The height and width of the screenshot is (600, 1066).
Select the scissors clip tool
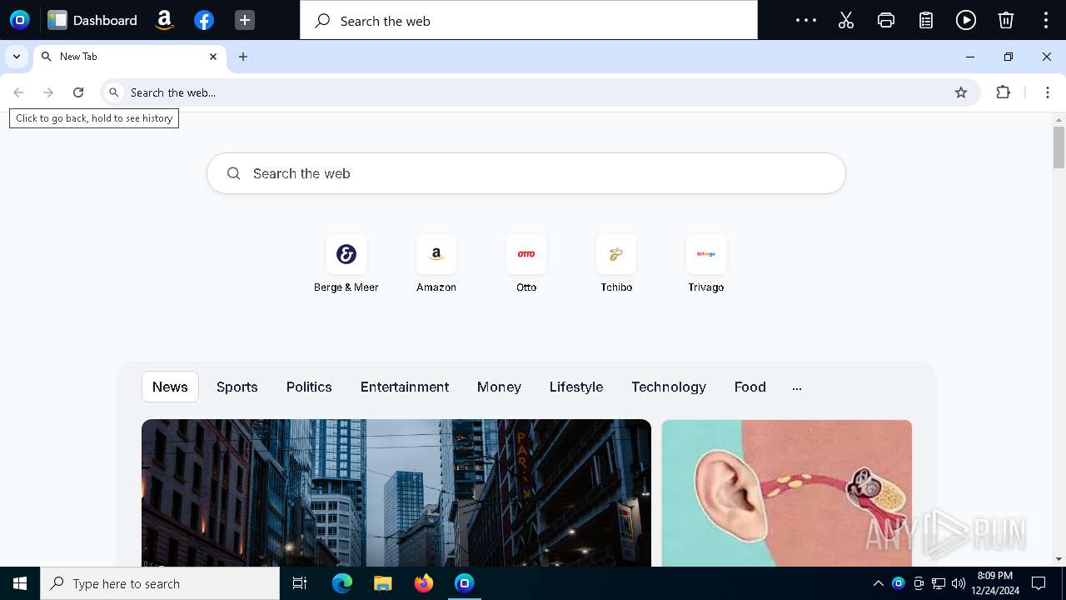[846, 20]
